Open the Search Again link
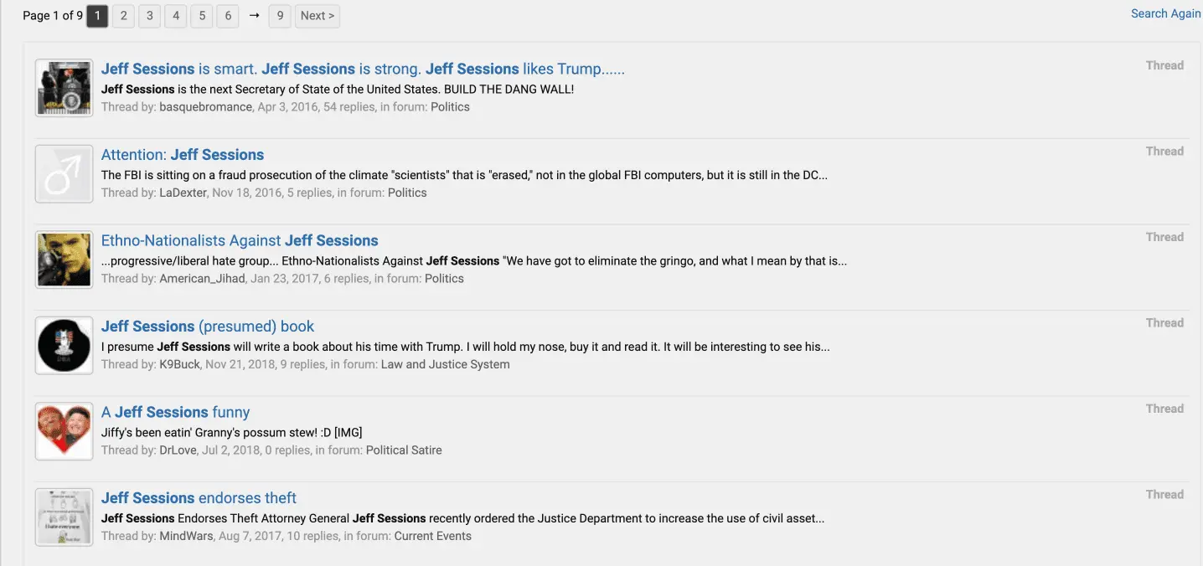The image size is (1203, 566). coord(1165,13)
